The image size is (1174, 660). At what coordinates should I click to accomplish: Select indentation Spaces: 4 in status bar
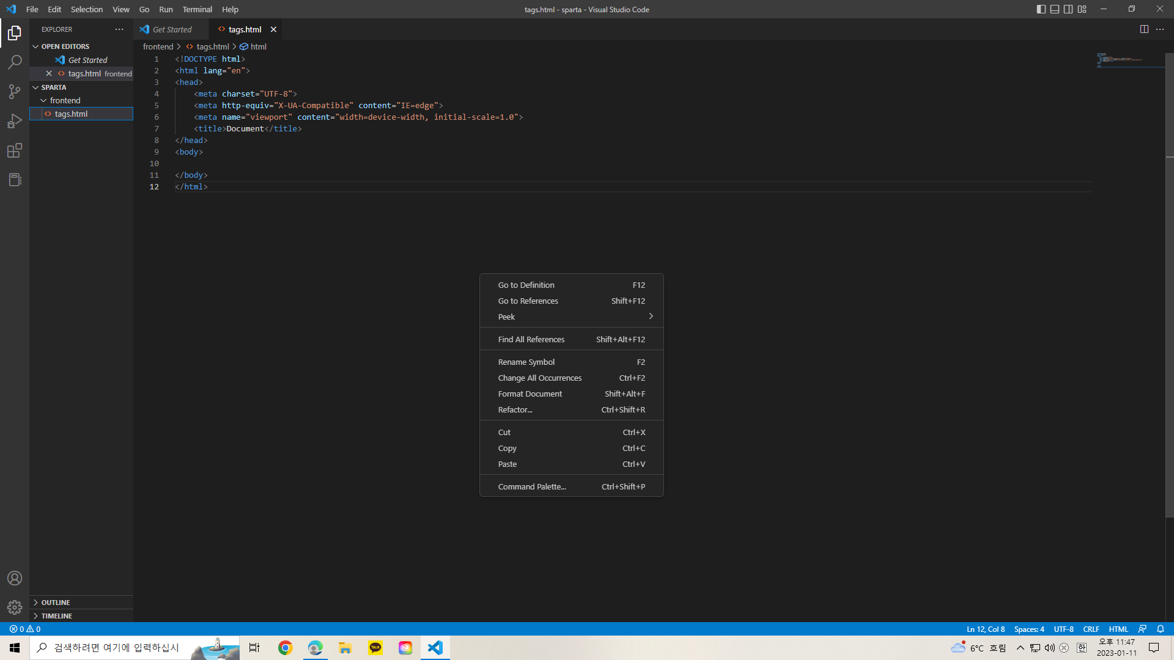coord(1029,629)
